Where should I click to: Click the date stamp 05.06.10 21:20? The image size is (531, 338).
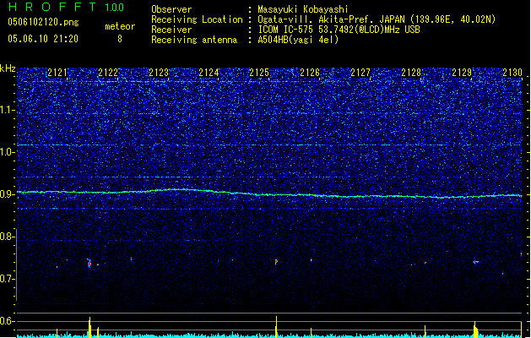[x=43, y=39]
